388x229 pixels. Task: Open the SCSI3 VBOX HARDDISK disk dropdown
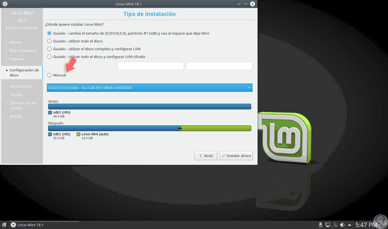150,88
